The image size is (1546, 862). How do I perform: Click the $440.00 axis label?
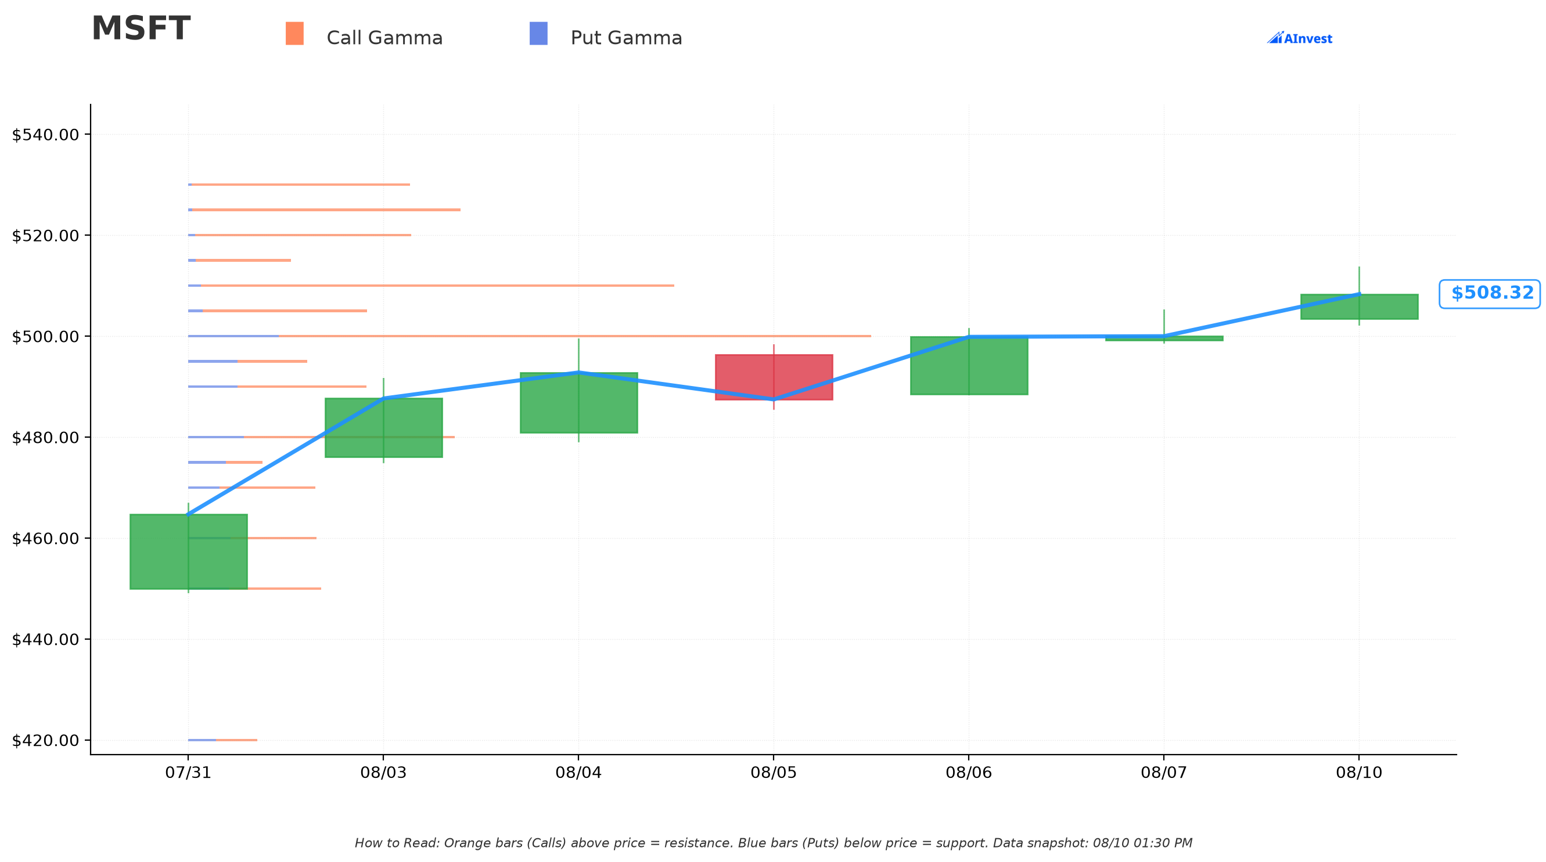click(46, 640)
